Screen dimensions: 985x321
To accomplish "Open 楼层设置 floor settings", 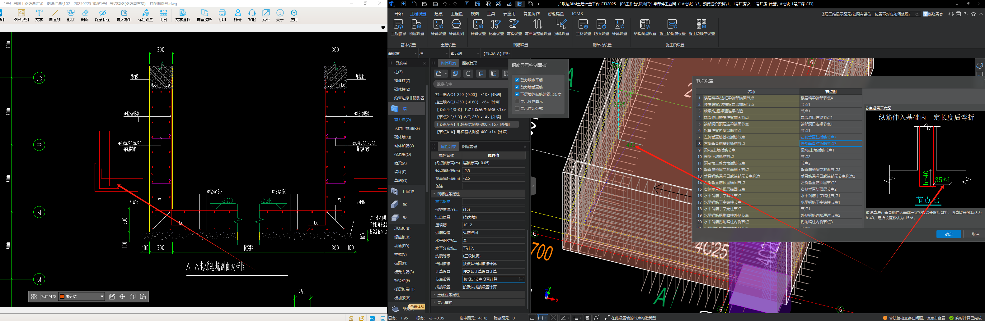I will pyautogui.click(x=416, y=27).
